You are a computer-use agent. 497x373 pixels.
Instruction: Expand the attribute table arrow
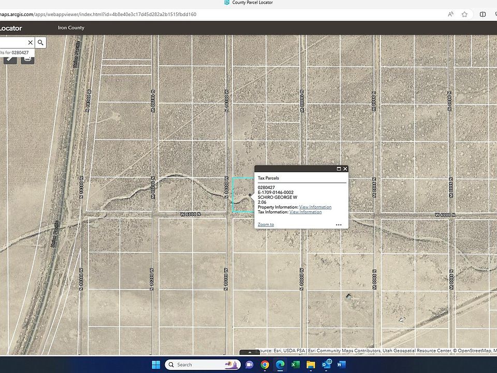pyautogui.click(x=250, y=353)
